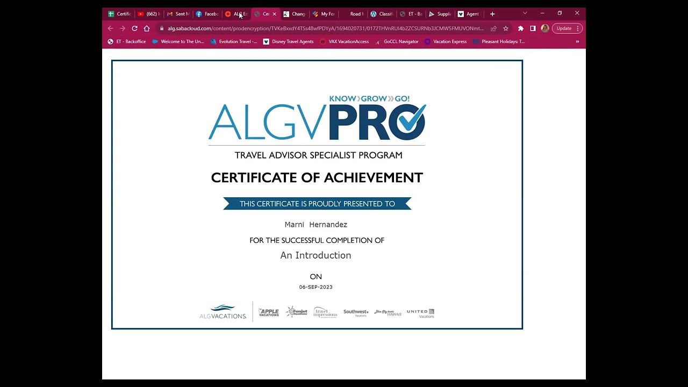Show more bookmarks chevron
The height and width of the screenshot is (387, 688).
577,41
